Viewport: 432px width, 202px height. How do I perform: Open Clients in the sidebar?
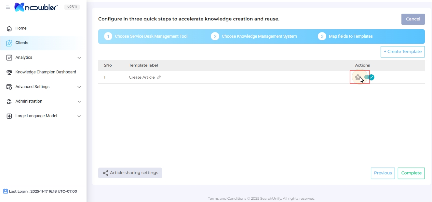22,43
